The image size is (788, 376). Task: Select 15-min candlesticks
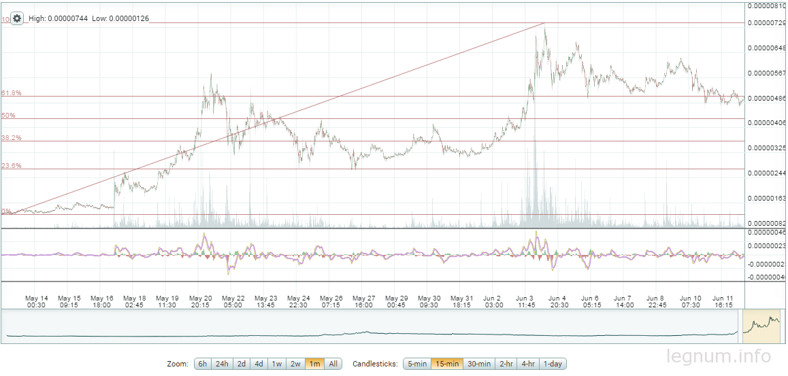tap(447, 364)
